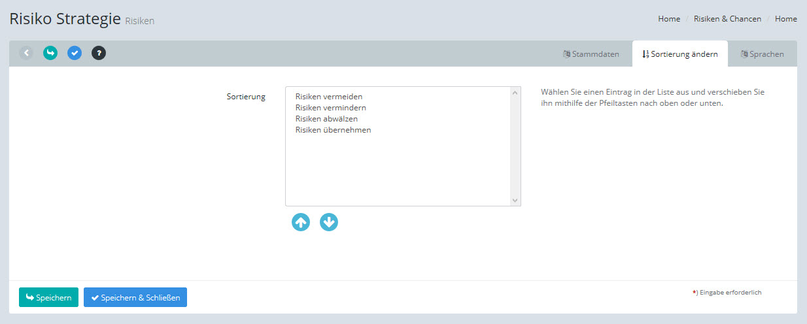Go to the first Home breadcrumb link
The height and width of the screenshot is (324, 807).
669,19
